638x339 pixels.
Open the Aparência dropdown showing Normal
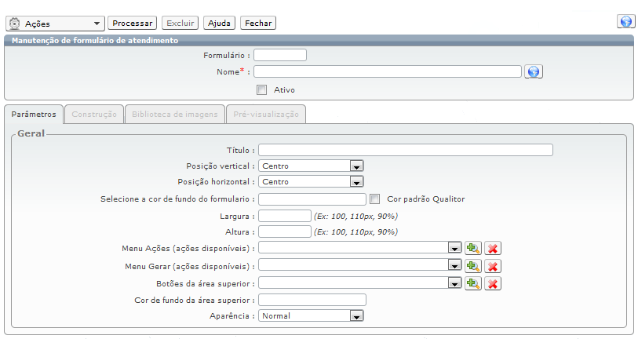click(311, 315)
